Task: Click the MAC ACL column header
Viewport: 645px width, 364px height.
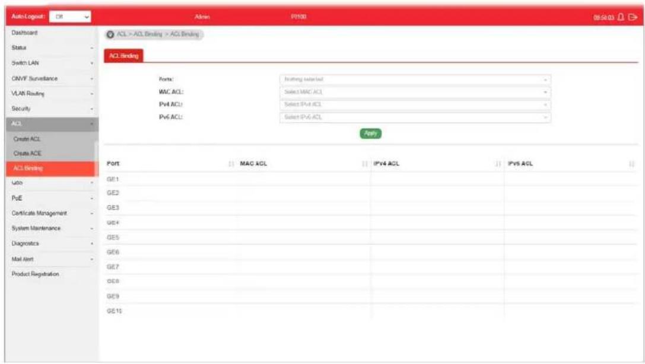Action: (x=253, y=164)
